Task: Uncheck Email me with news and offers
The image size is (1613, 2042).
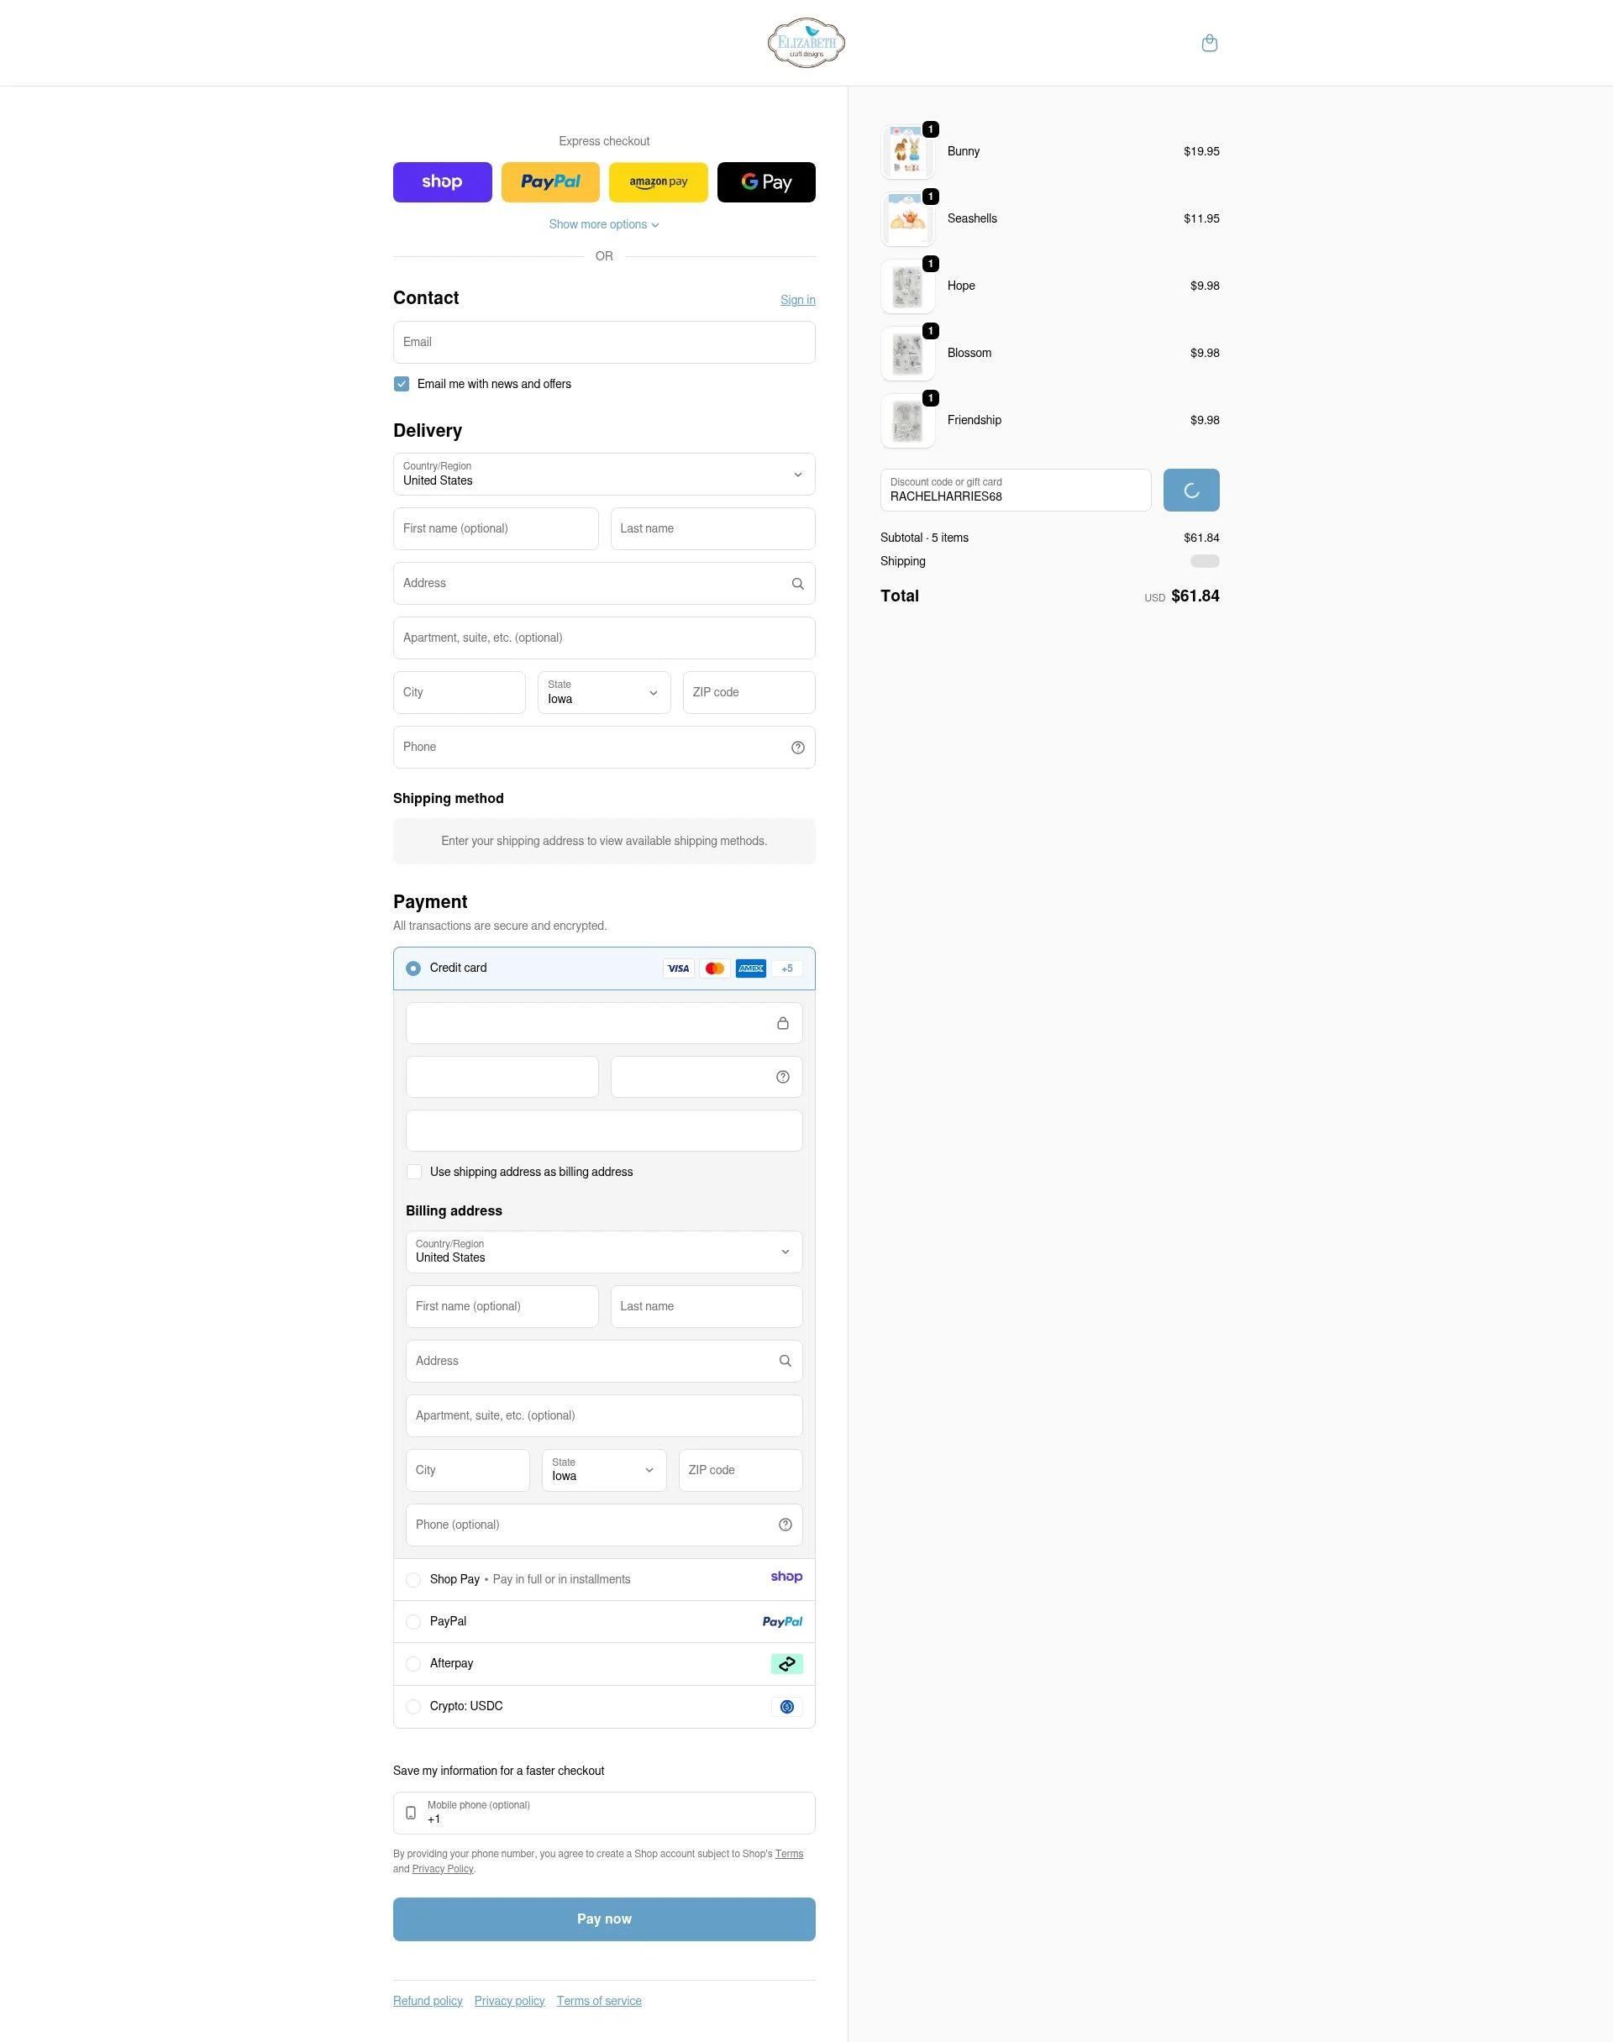Action: pos(402,384)
